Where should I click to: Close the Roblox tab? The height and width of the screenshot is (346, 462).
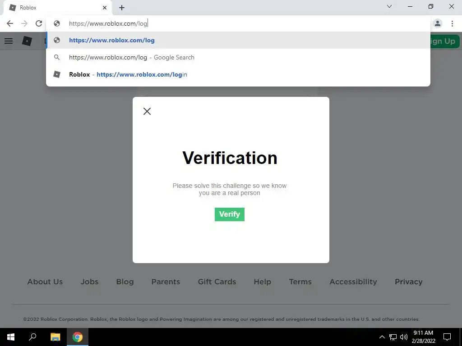105,8
